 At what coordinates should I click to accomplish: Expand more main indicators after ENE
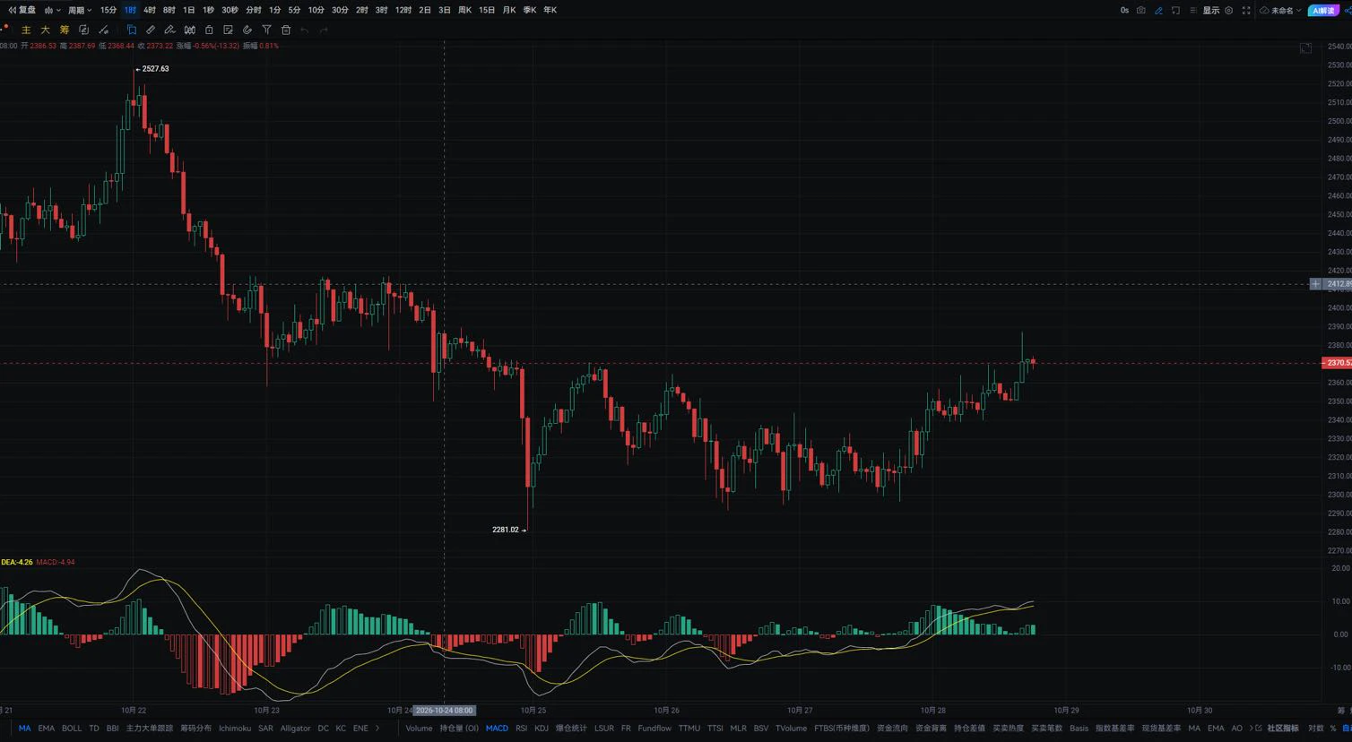pyautogui.click(x=377, y=729)
